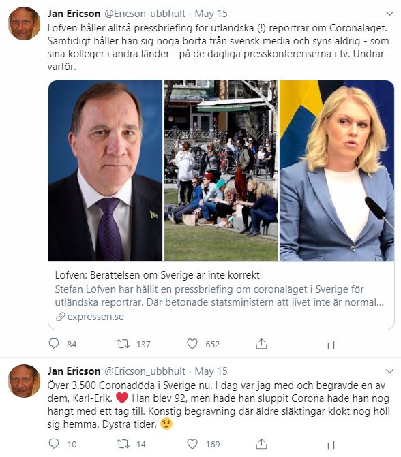Open the @Ericson_ubbhult handle on second tweet

[145, 371]
